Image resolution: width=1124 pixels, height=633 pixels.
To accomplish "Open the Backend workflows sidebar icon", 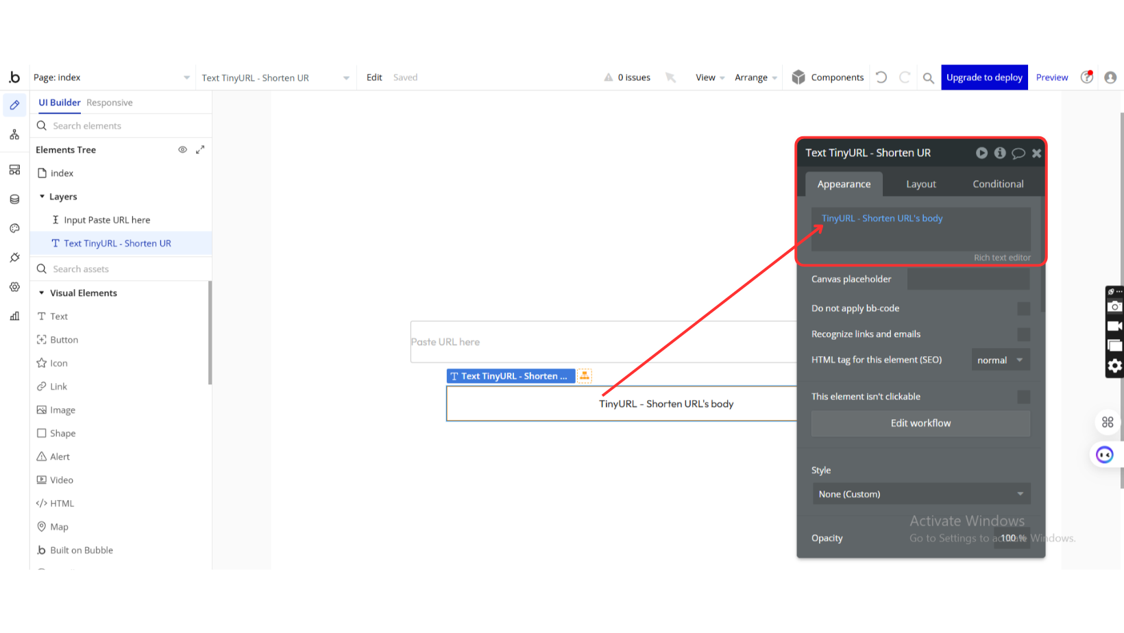I will click(x=14, y=170).
